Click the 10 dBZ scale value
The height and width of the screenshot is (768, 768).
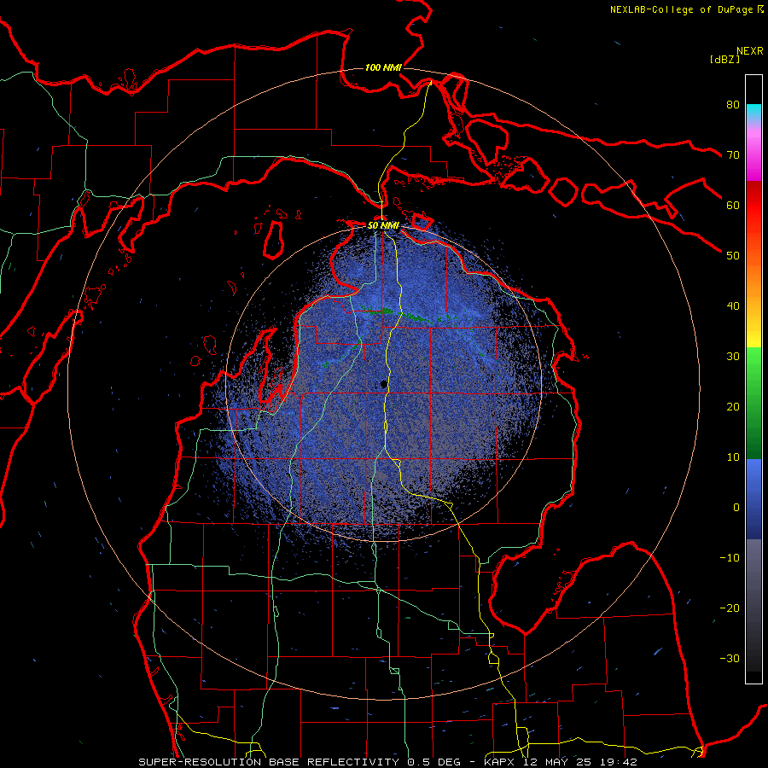tap(733, 457)
